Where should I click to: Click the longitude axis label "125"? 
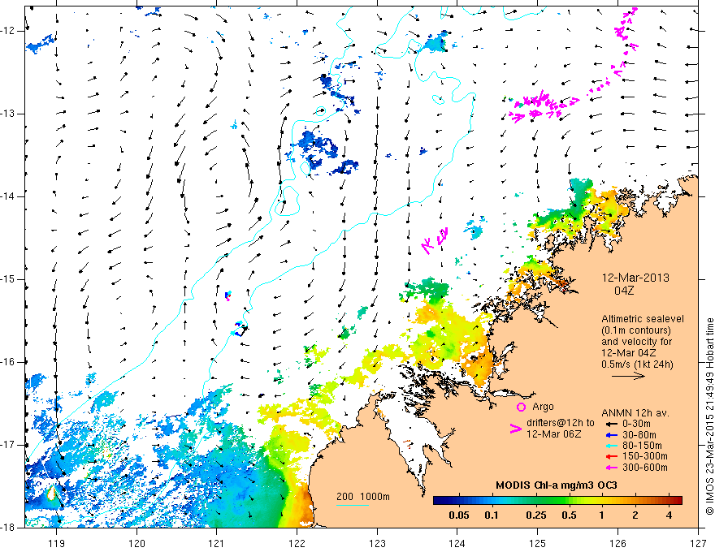[538, 543]
